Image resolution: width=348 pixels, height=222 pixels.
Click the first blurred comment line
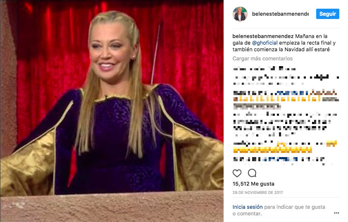point(264,69)
